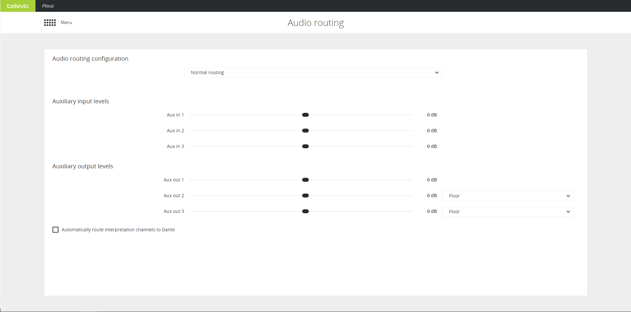Click the Automatically route interpretation channels label

point(118,230)
